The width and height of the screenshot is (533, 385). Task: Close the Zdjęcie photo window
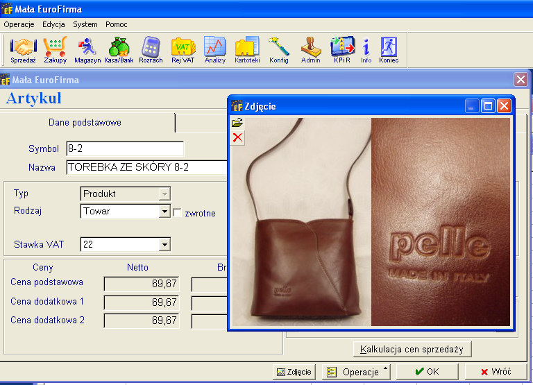504,106
